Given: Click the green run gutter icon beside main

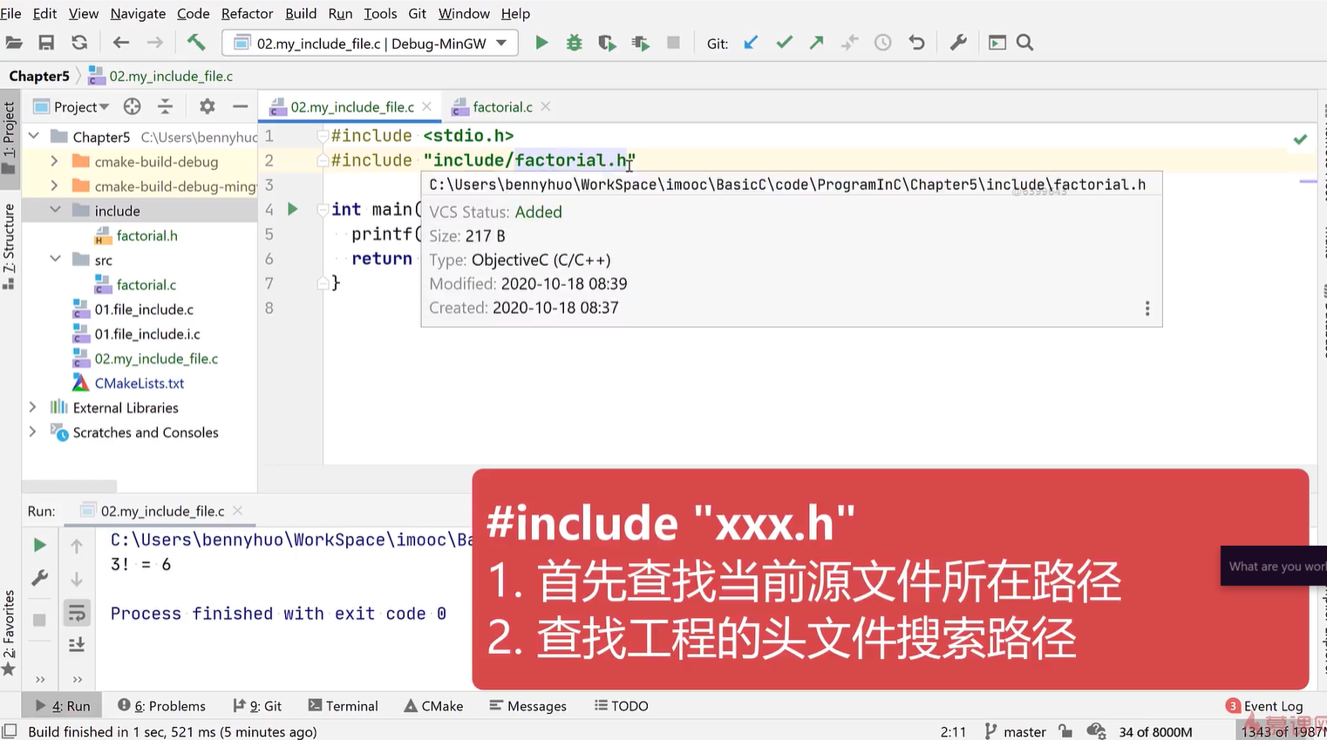Looking at the screenshot, I should tap(293, 209).
